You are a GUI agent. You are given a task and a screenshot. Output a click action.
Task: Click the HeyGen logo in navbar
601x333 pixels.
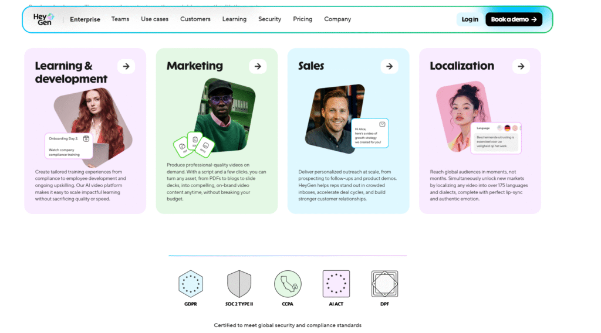point(43,19)
